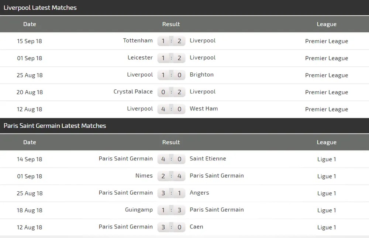Click Crystal Palace team name
Screen dimensions: 369x238
[x=133, y=92]
